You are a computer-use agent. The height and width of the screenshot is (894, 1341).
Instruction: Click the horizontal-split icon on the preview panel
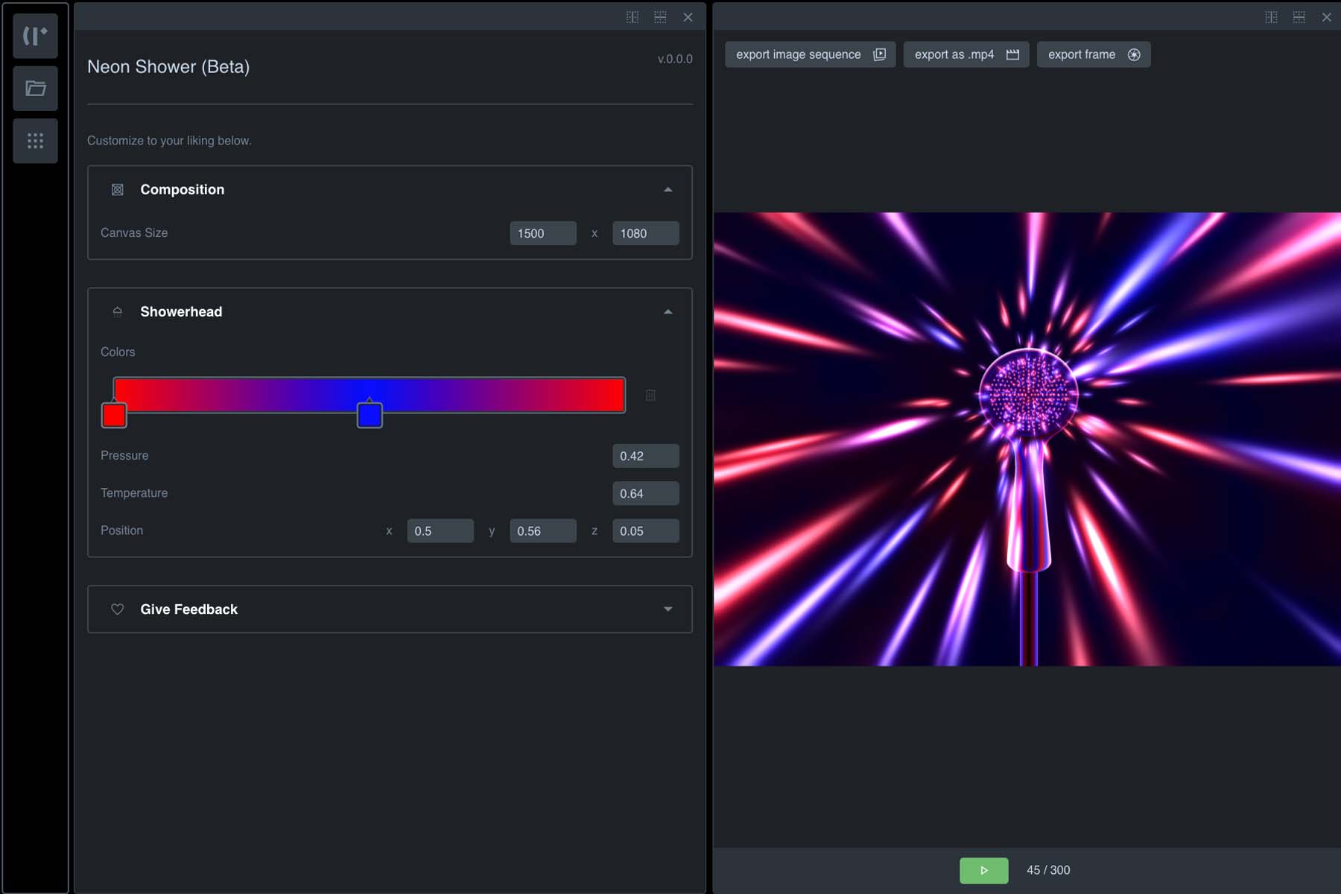point(1300,16)
